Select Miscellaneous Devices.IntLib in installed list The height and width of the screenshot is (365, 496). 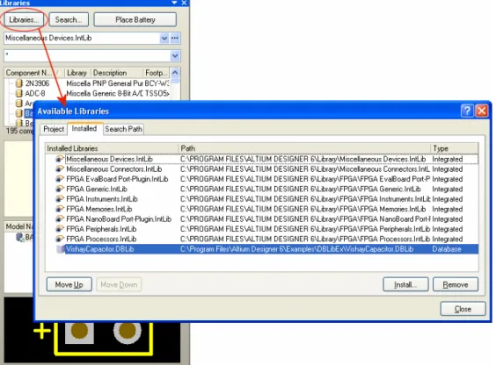262,159
